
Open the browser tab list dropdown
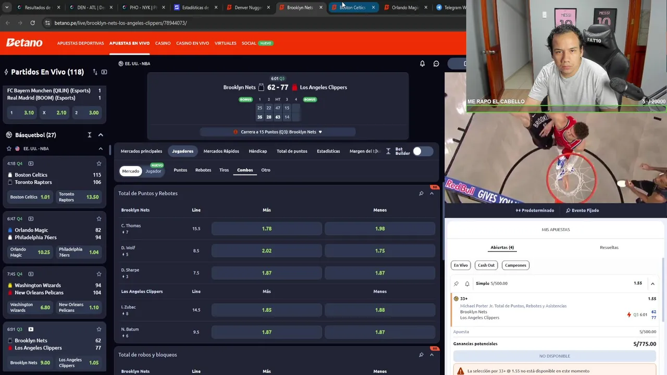(x=7, y=8)
